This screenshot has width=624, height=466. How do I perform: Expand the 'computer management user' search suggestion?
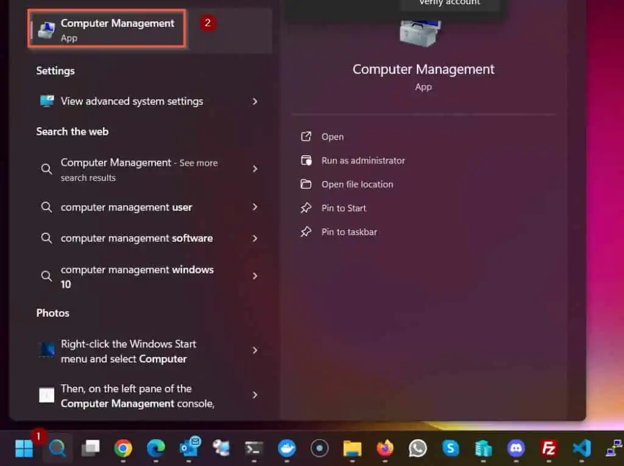(126, 207)
